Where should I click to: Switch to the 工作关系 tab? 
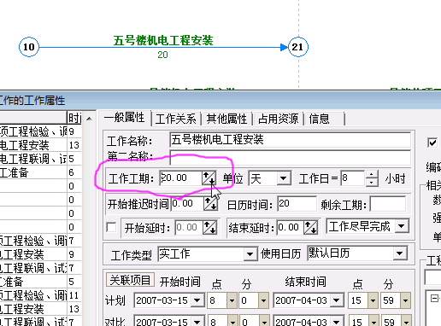tap(176, 119)
